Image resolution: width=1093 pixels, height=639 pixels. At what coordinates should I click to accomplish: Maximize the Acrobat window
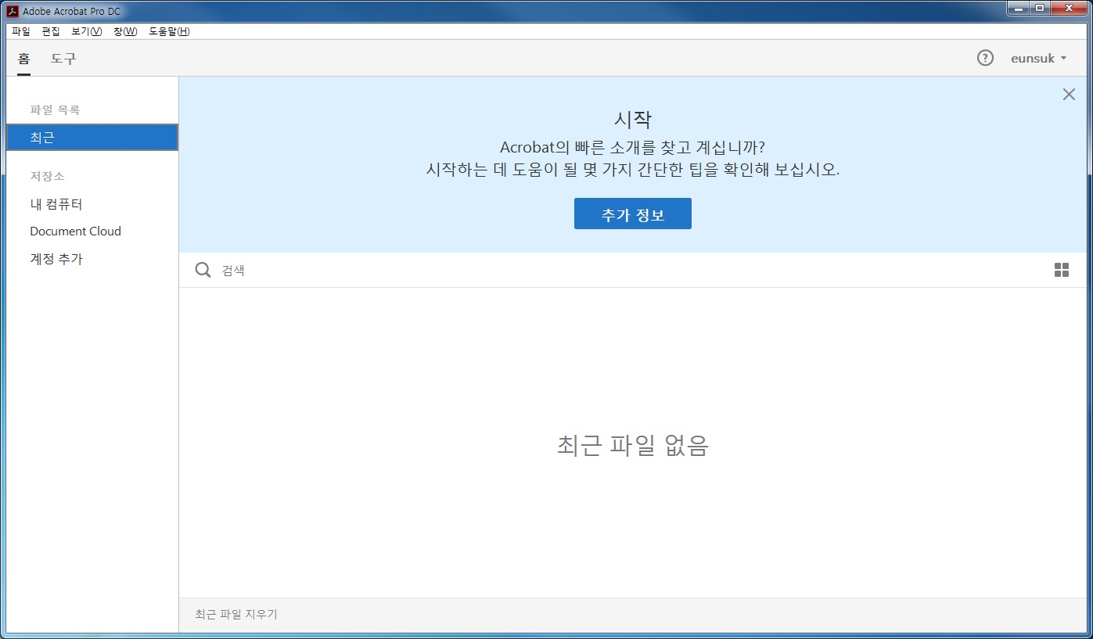[1039, 8]
